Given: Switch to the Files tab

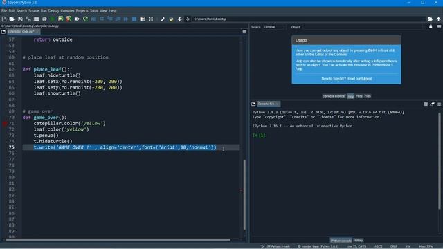Looking at the screenshot, I should [368, 96].
